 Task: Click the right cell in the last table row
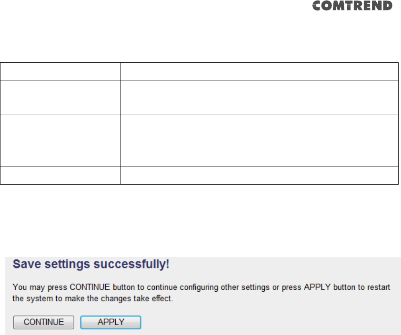point(259,176)
